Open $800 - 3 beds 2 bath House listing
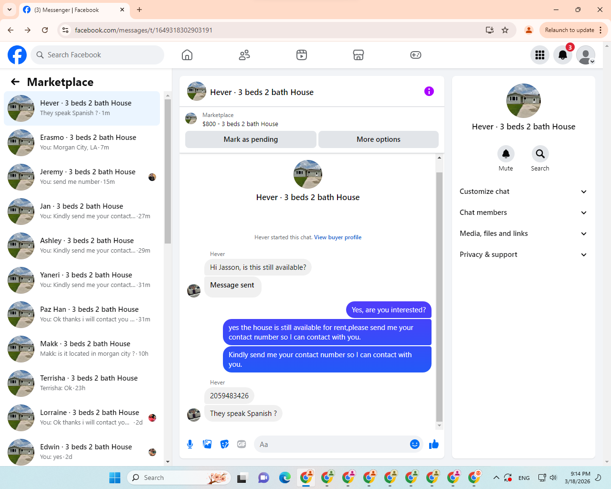The height and width of the screenshot is (489, 611). click(240, 124)
